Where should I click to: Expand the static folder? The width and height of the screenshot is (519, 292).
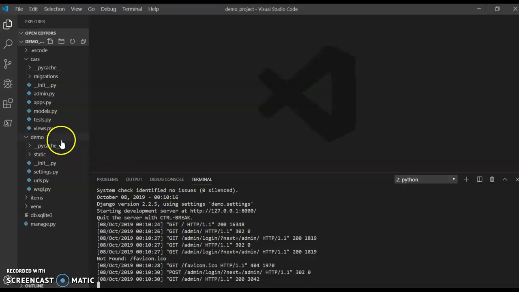(x=40, y=155)
